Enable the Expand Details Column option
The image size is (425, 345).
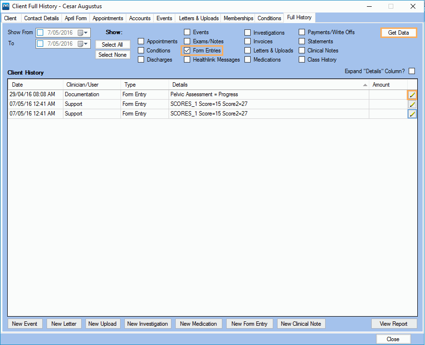[412, 71]
